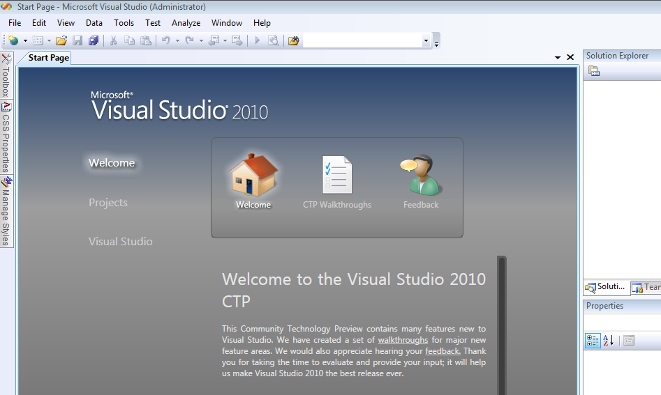This screenshot has height=395, width=661.
Task: Click the Undo arrow icon
Action: (166, 40)
